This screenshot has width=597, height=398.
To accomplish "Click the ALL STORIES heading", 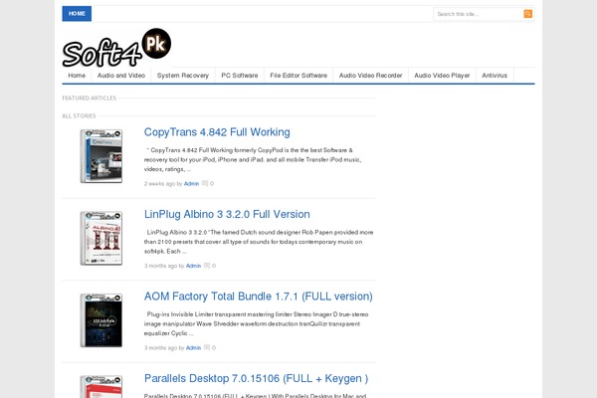I will point(79,115).
